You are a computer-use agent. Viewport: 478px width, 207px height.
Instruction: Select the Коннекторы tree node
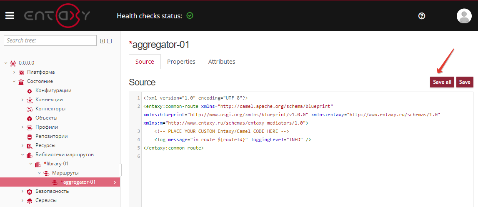pyautogui.click(x=50, y=109)
